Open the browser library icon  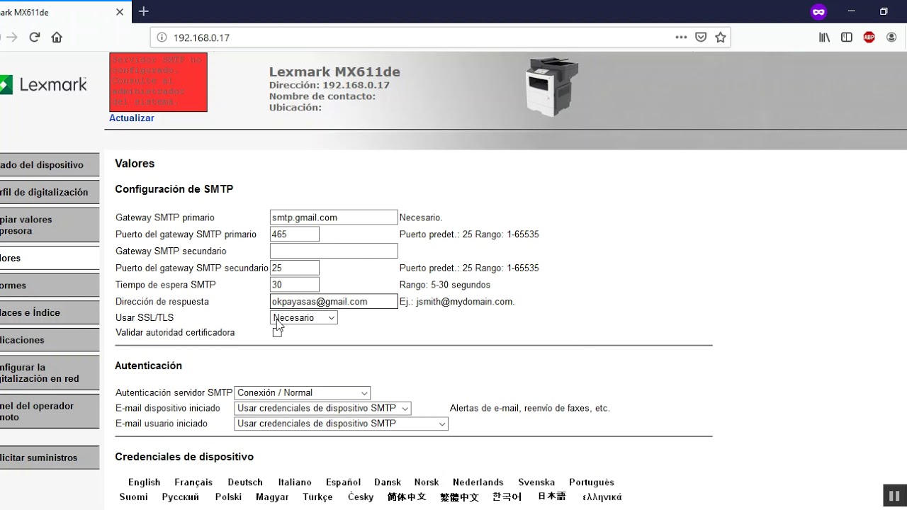pyautogui.click(x=824, y=38)
